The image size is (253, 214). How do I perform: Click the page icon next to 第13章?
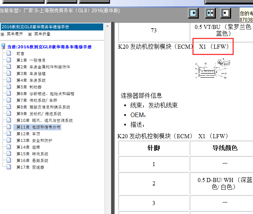click(x=9, y=140)
